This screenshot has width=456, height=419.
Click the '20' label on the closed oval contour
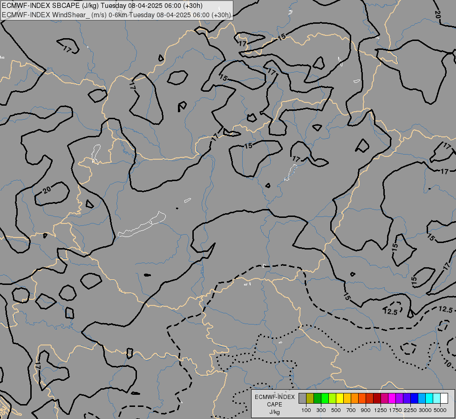pos(47,190)
